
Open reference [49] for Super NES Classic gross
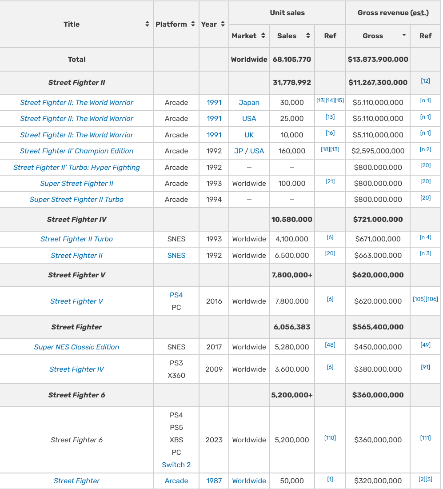point(425,345)
